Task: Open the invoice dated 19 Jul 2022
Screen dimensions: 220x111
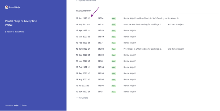Action: (x=81, y=86)
